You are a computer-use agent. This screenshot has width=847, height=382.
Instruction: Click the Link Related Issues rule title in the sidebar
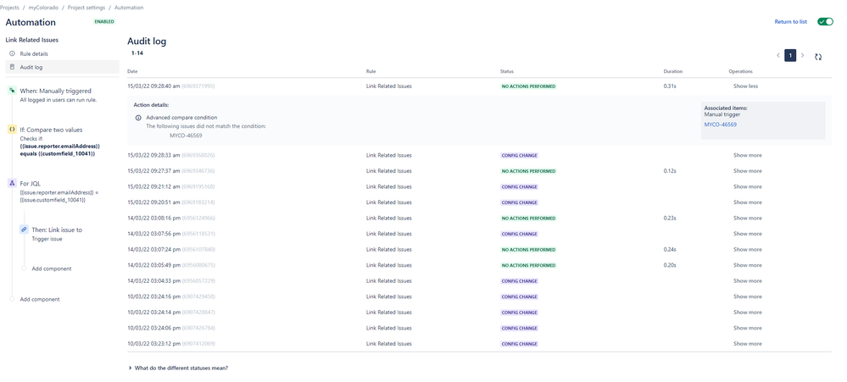(x=32, y=40)
